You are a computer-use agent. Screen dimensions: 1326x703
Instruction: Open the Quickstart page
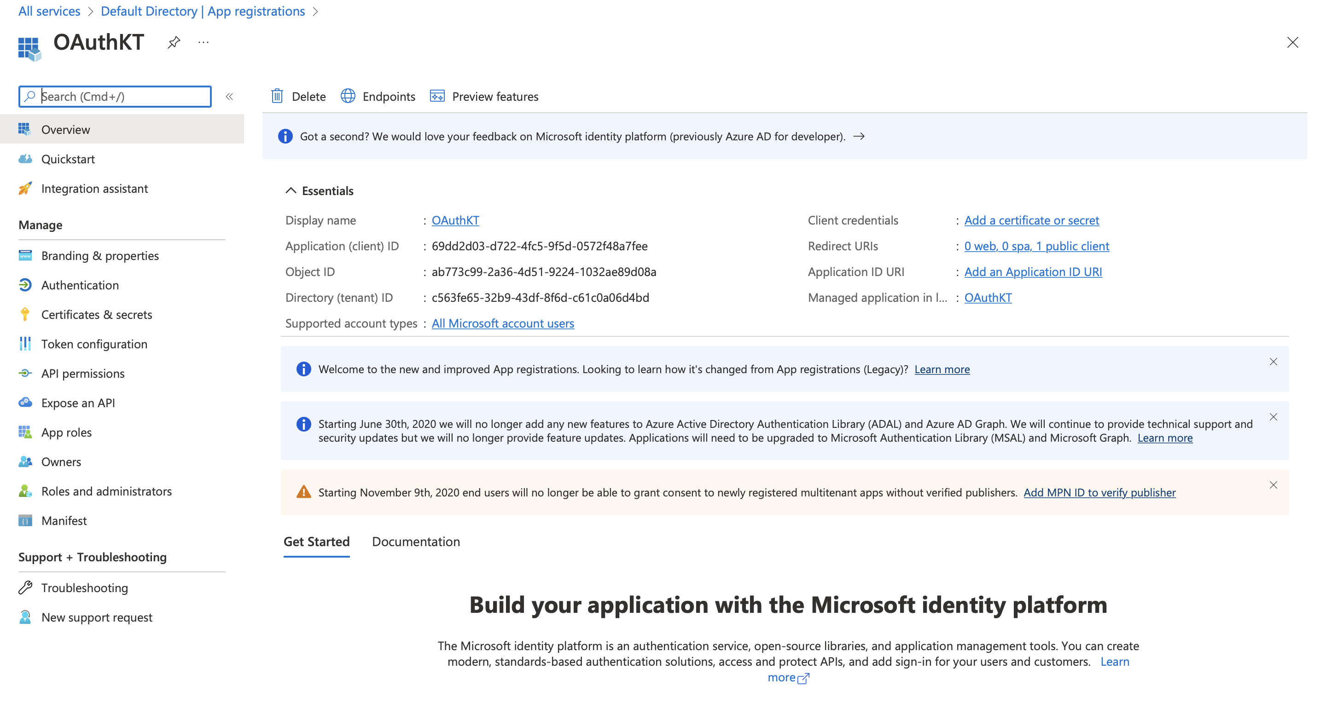[x=68, y=160]
